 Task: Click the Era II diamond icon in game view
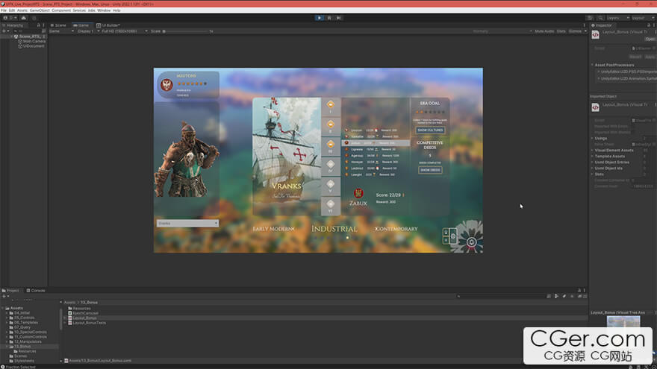click(331, 124)
